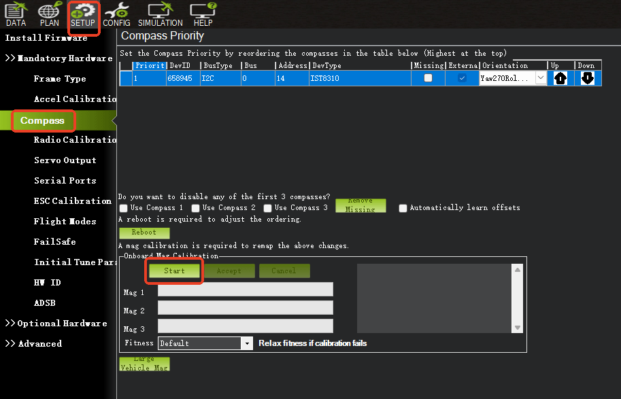This screenshot has width=621, height=399.
Task: Open the compass Orientation dropdown
Action: 541,78
